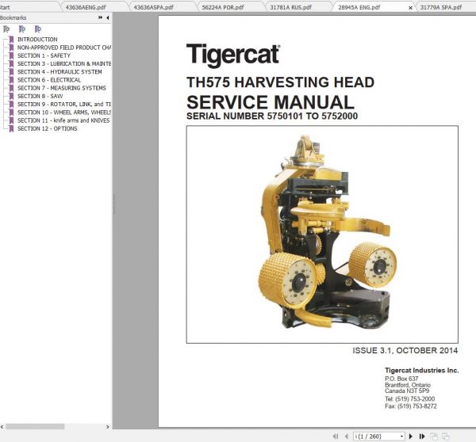Screen dimensions: 476x442
Task: Collapse the Bookmarks panel with left arrow
Action: coord(108,18)
